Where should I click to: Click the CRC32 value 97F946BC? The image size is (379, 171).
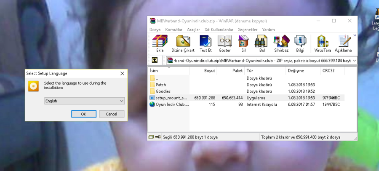point(331,98)
